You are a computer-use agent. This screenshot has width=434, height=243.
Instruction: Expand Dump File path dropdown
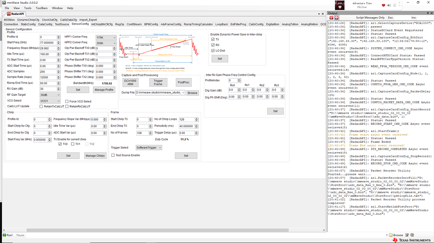[183, 93]
